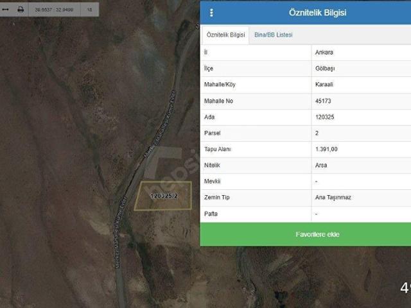Open the three-dot panel menu

pos(211,13)
